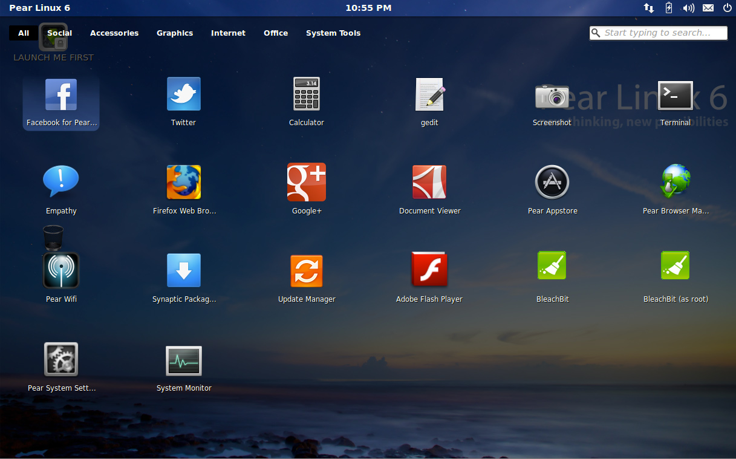Open the Twitter application
This screenshot has height=459, width=736.
click(x=183, y=102)
